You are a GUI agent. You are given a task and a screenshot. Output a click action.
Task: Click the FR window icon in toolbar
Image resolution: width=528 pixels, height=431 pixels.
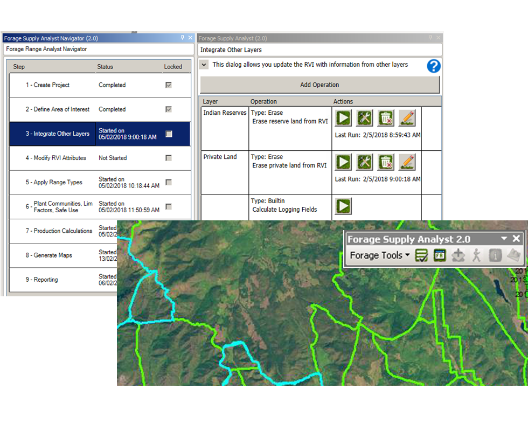tap(440, 255)
